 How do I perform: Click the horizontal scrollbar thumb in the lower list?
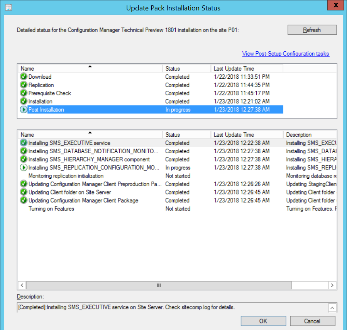click(159, 285)
